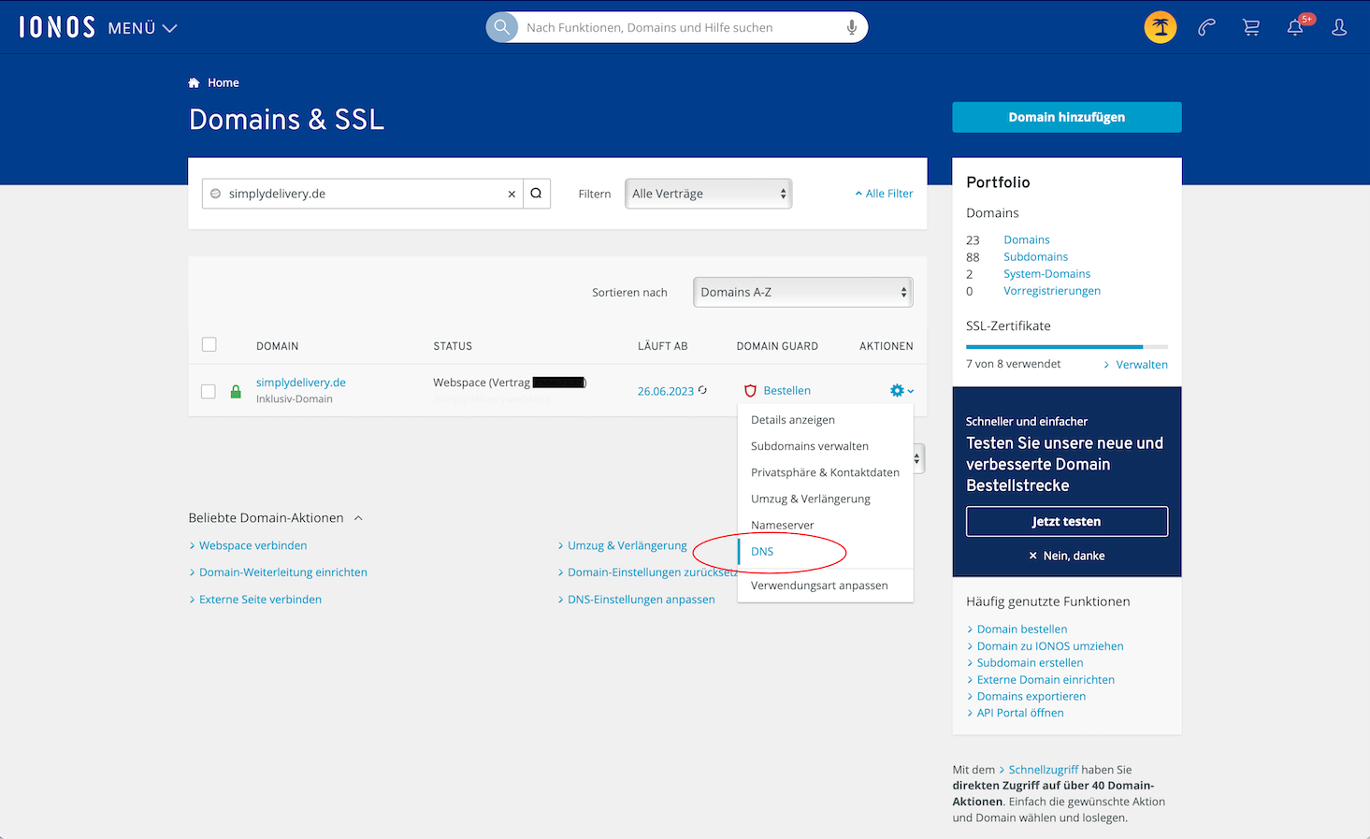Open the shopping cart icon
Viewport: 1370px width, 839px height.
1251,27
